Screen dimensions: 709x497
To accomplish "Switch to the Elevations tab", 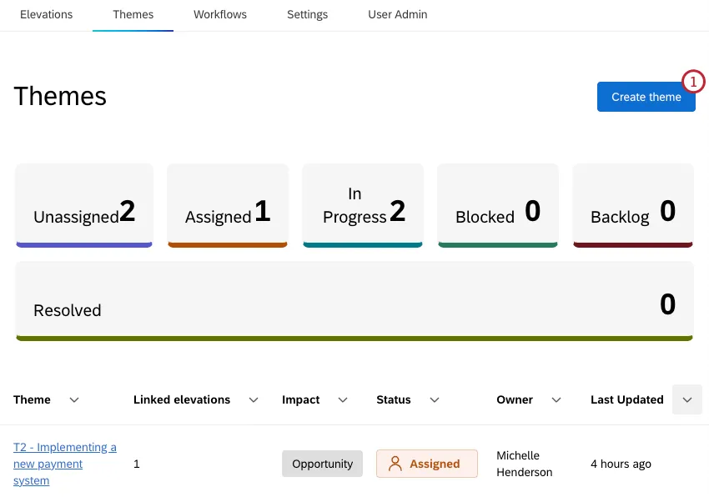I will [46, 14].
